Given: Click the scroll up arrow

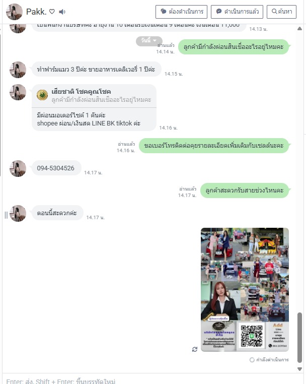Looking at the screenshot, I should pyautogui.click(x=299, y=29).
